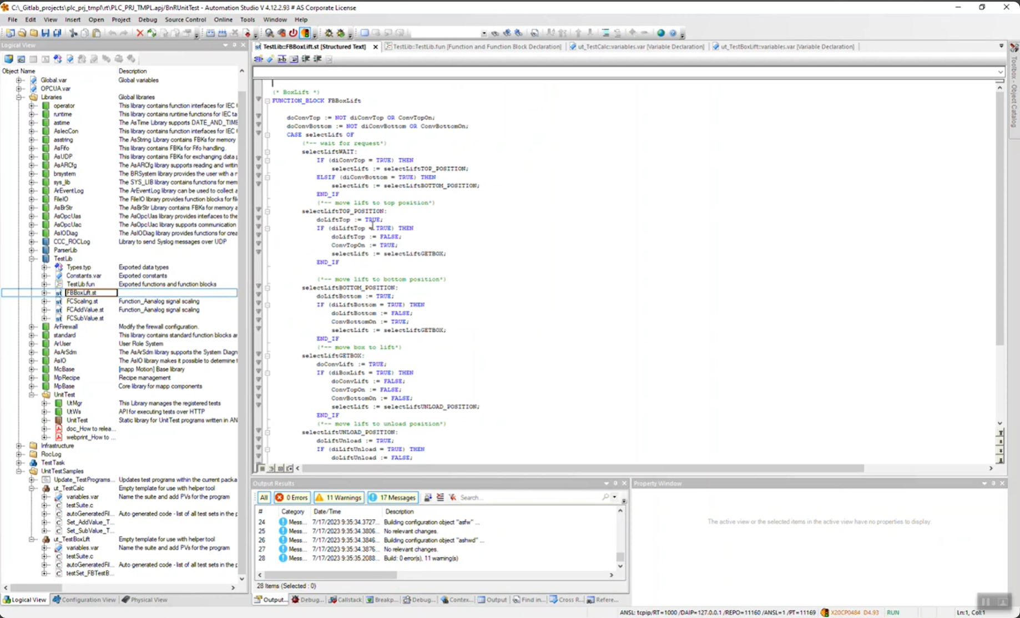Click the Open Project folder icon
The height and width of the screenshot is (618, 1020).
coord(22,33)
